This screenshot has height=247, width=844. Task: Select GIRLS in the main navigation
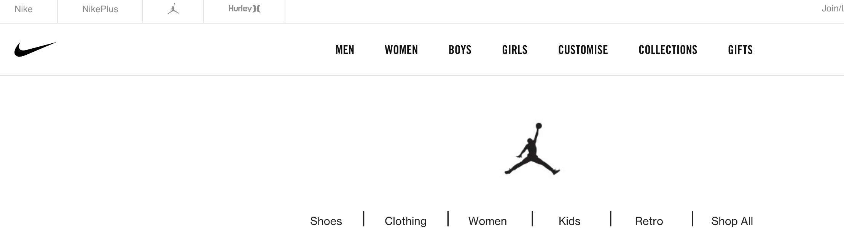click(x=514, y=50)
